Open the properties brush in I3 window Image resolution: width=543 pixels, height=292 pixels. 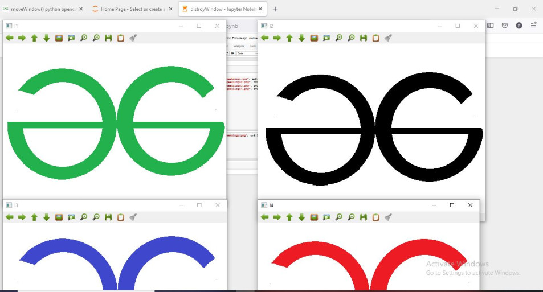pyautogui.click(x=133, y=217)
